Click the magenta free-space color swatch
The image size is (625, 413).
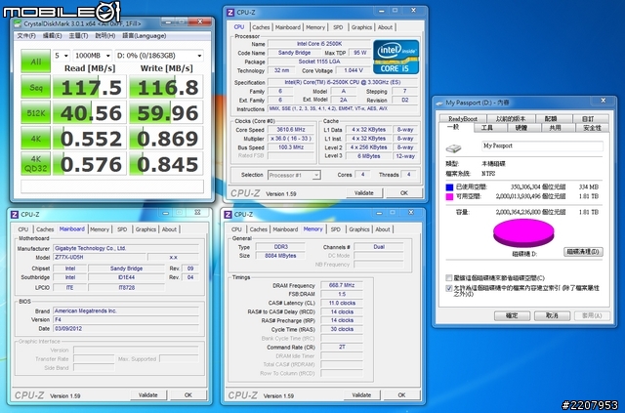449,196
